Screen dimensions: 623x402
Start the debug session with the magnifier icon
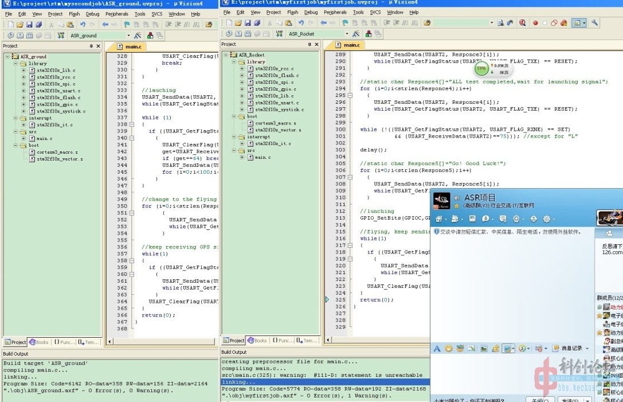point(522,23)
